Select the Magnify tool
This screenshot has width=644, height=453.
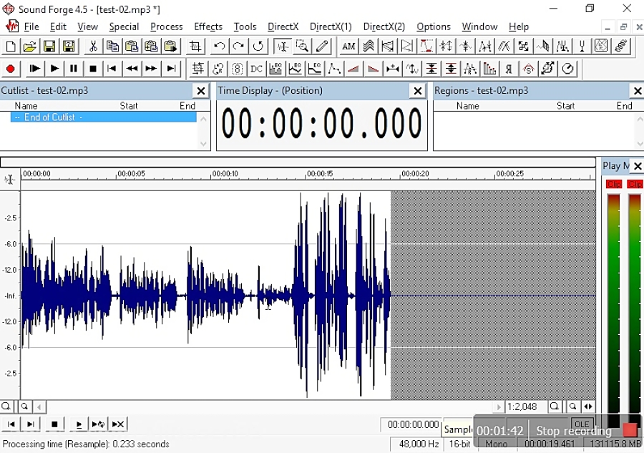click(x=302, y=47)
